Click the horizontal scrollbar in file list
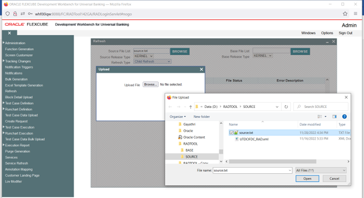364x198 pixels. 272,161
